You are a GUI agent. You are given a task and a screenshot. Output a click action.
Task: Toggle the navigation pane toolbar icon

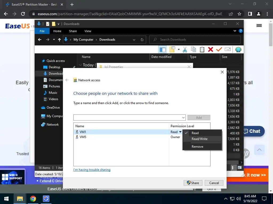tap(162, 50)
